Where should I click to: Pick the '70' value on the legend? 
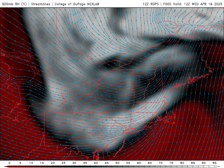point(160,163)
